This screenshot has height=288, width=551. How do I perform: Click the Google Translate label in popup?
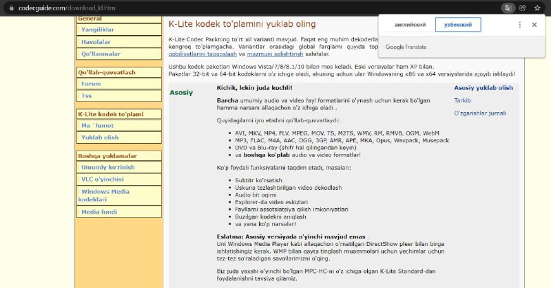(406, 47)
